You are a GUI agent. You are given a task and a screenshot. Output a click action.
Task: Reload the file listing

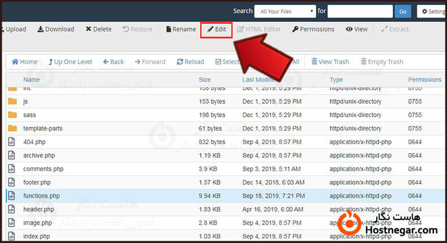click(x=190, y=62)
